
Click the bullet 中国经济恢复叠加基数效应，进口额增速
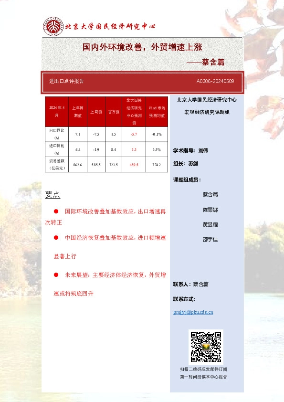(116, 238)
